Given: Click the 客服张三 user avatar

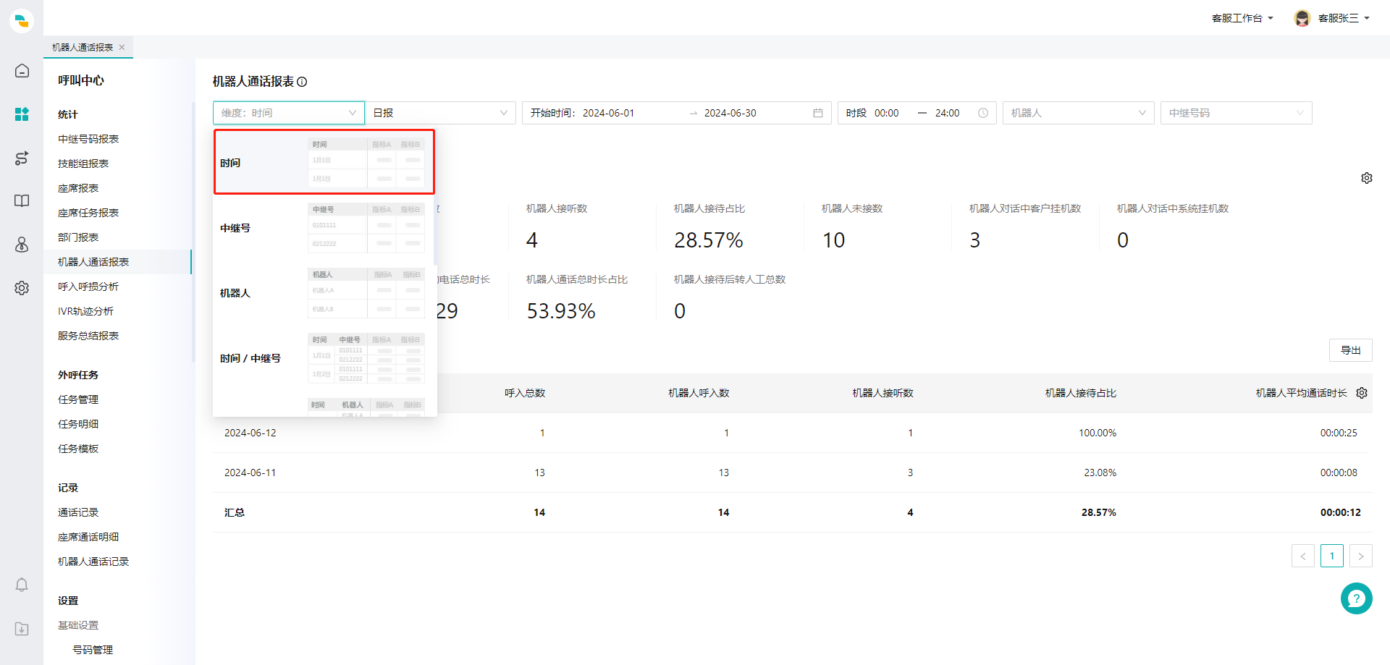Looking at the screenshot, I should click(x=1302, y=18).
